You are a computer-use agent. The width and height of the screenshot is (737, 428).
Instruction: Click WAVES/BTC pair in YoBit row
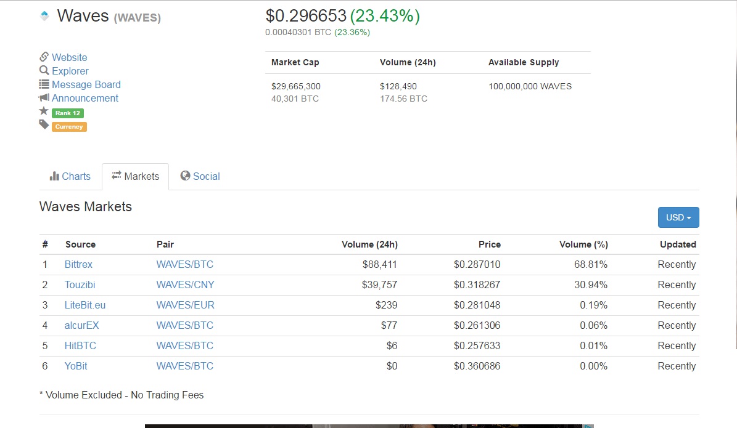(x=185, y=366)
